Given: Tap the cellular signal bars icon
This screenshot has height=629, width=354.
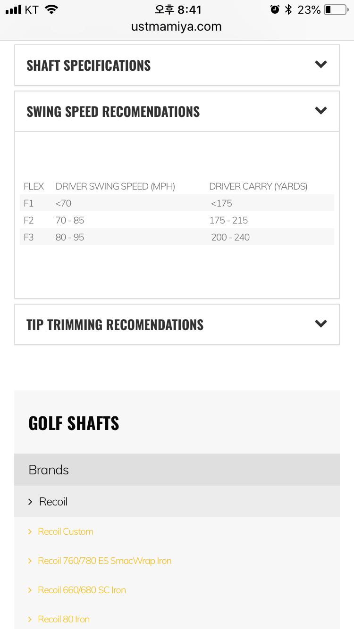Looking at the screenshot, I should click(14, 9).
